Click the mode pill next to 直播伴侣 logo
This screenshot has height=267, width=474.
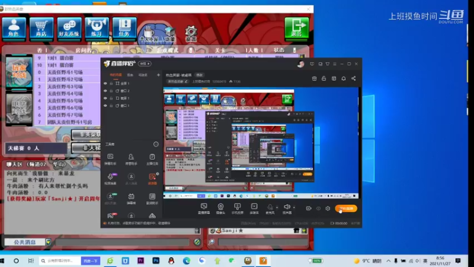[x=145, y=63]
